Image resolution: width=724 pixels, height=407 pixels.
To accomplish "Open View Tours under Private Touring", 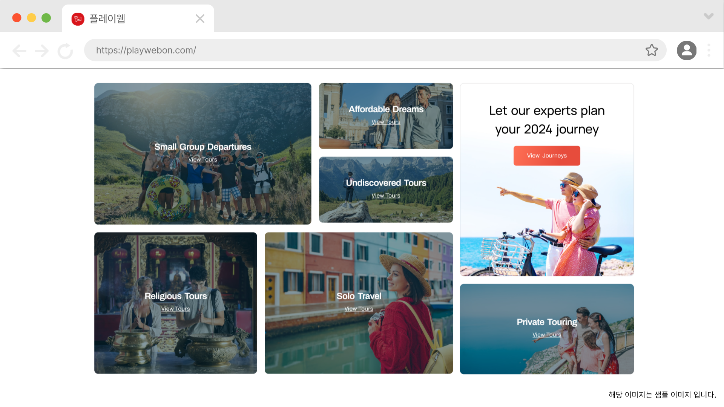I will [547, 335].
